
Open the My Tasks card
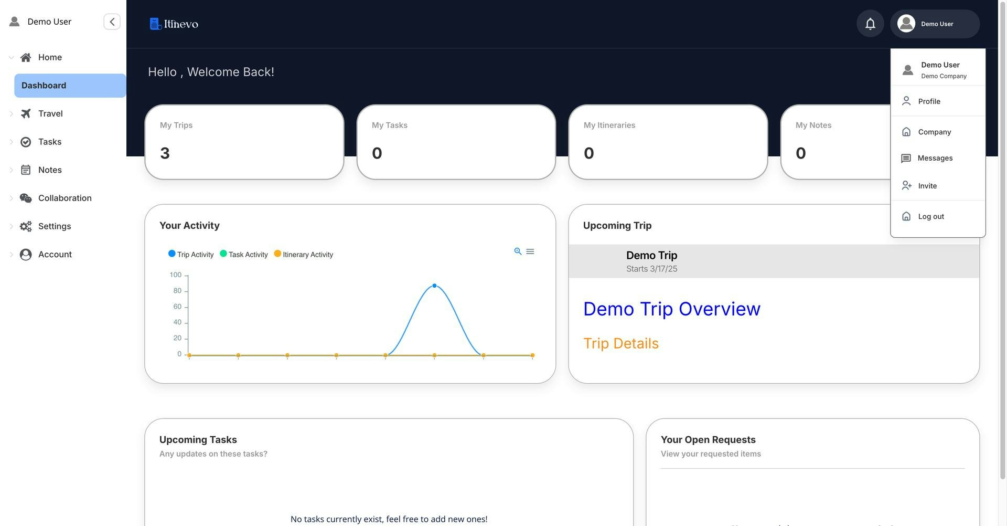coord(456,142)
